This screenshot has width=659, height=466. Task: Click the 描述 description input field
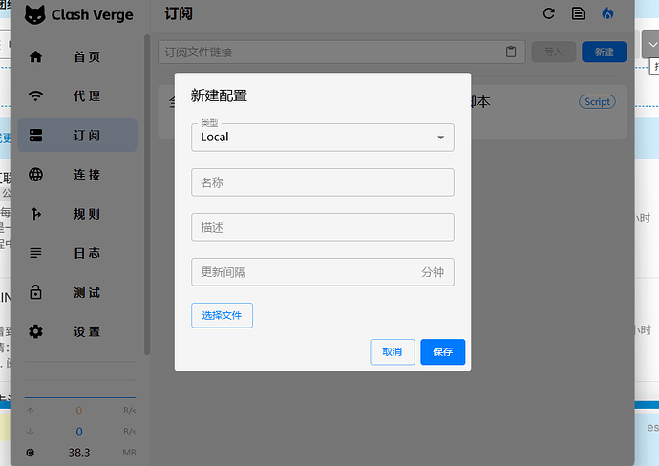[323, 227]
